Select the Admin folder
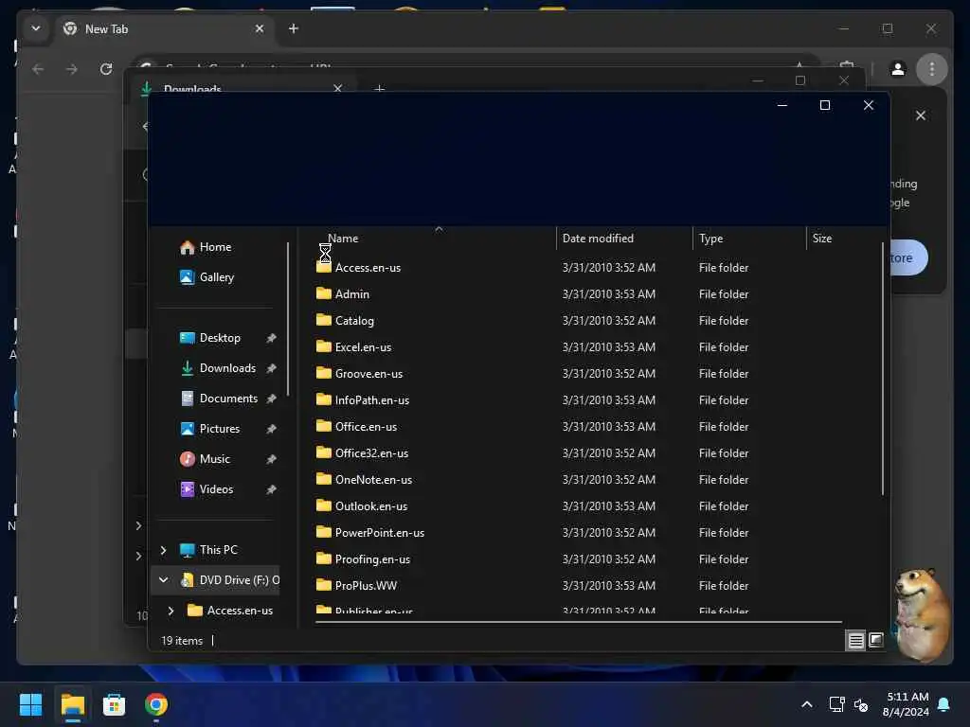Screen dimensions: 970x727 click(351, 294)
